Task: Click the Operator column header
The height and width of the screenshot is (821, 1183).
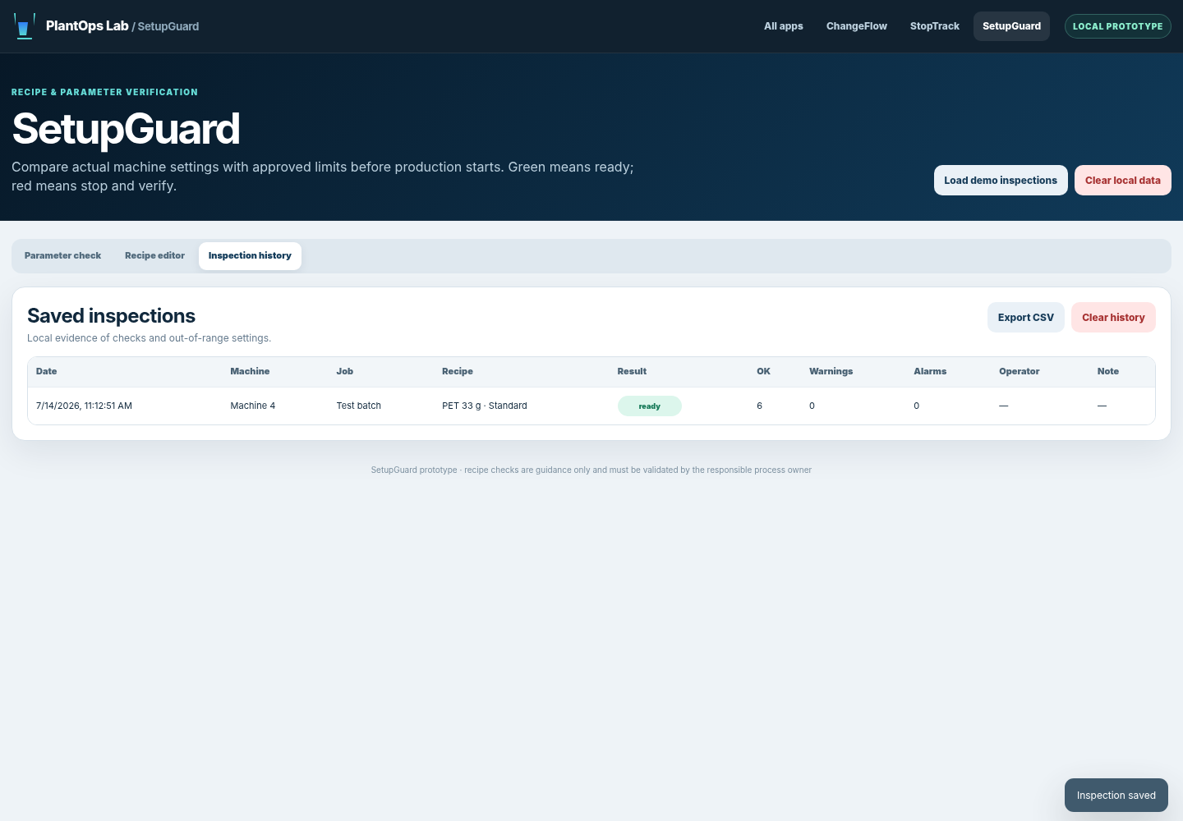Action: point(1019,372)
